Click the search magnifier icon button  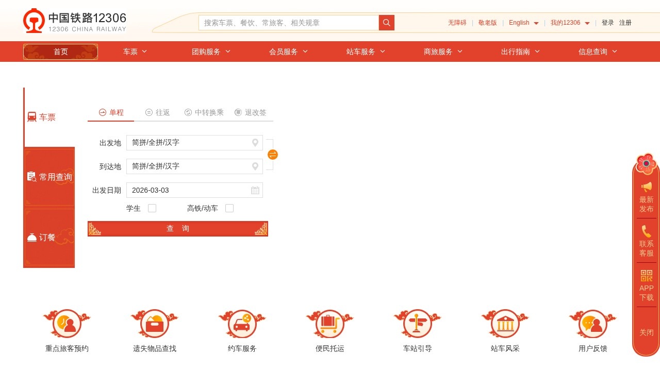pos(386,23)
